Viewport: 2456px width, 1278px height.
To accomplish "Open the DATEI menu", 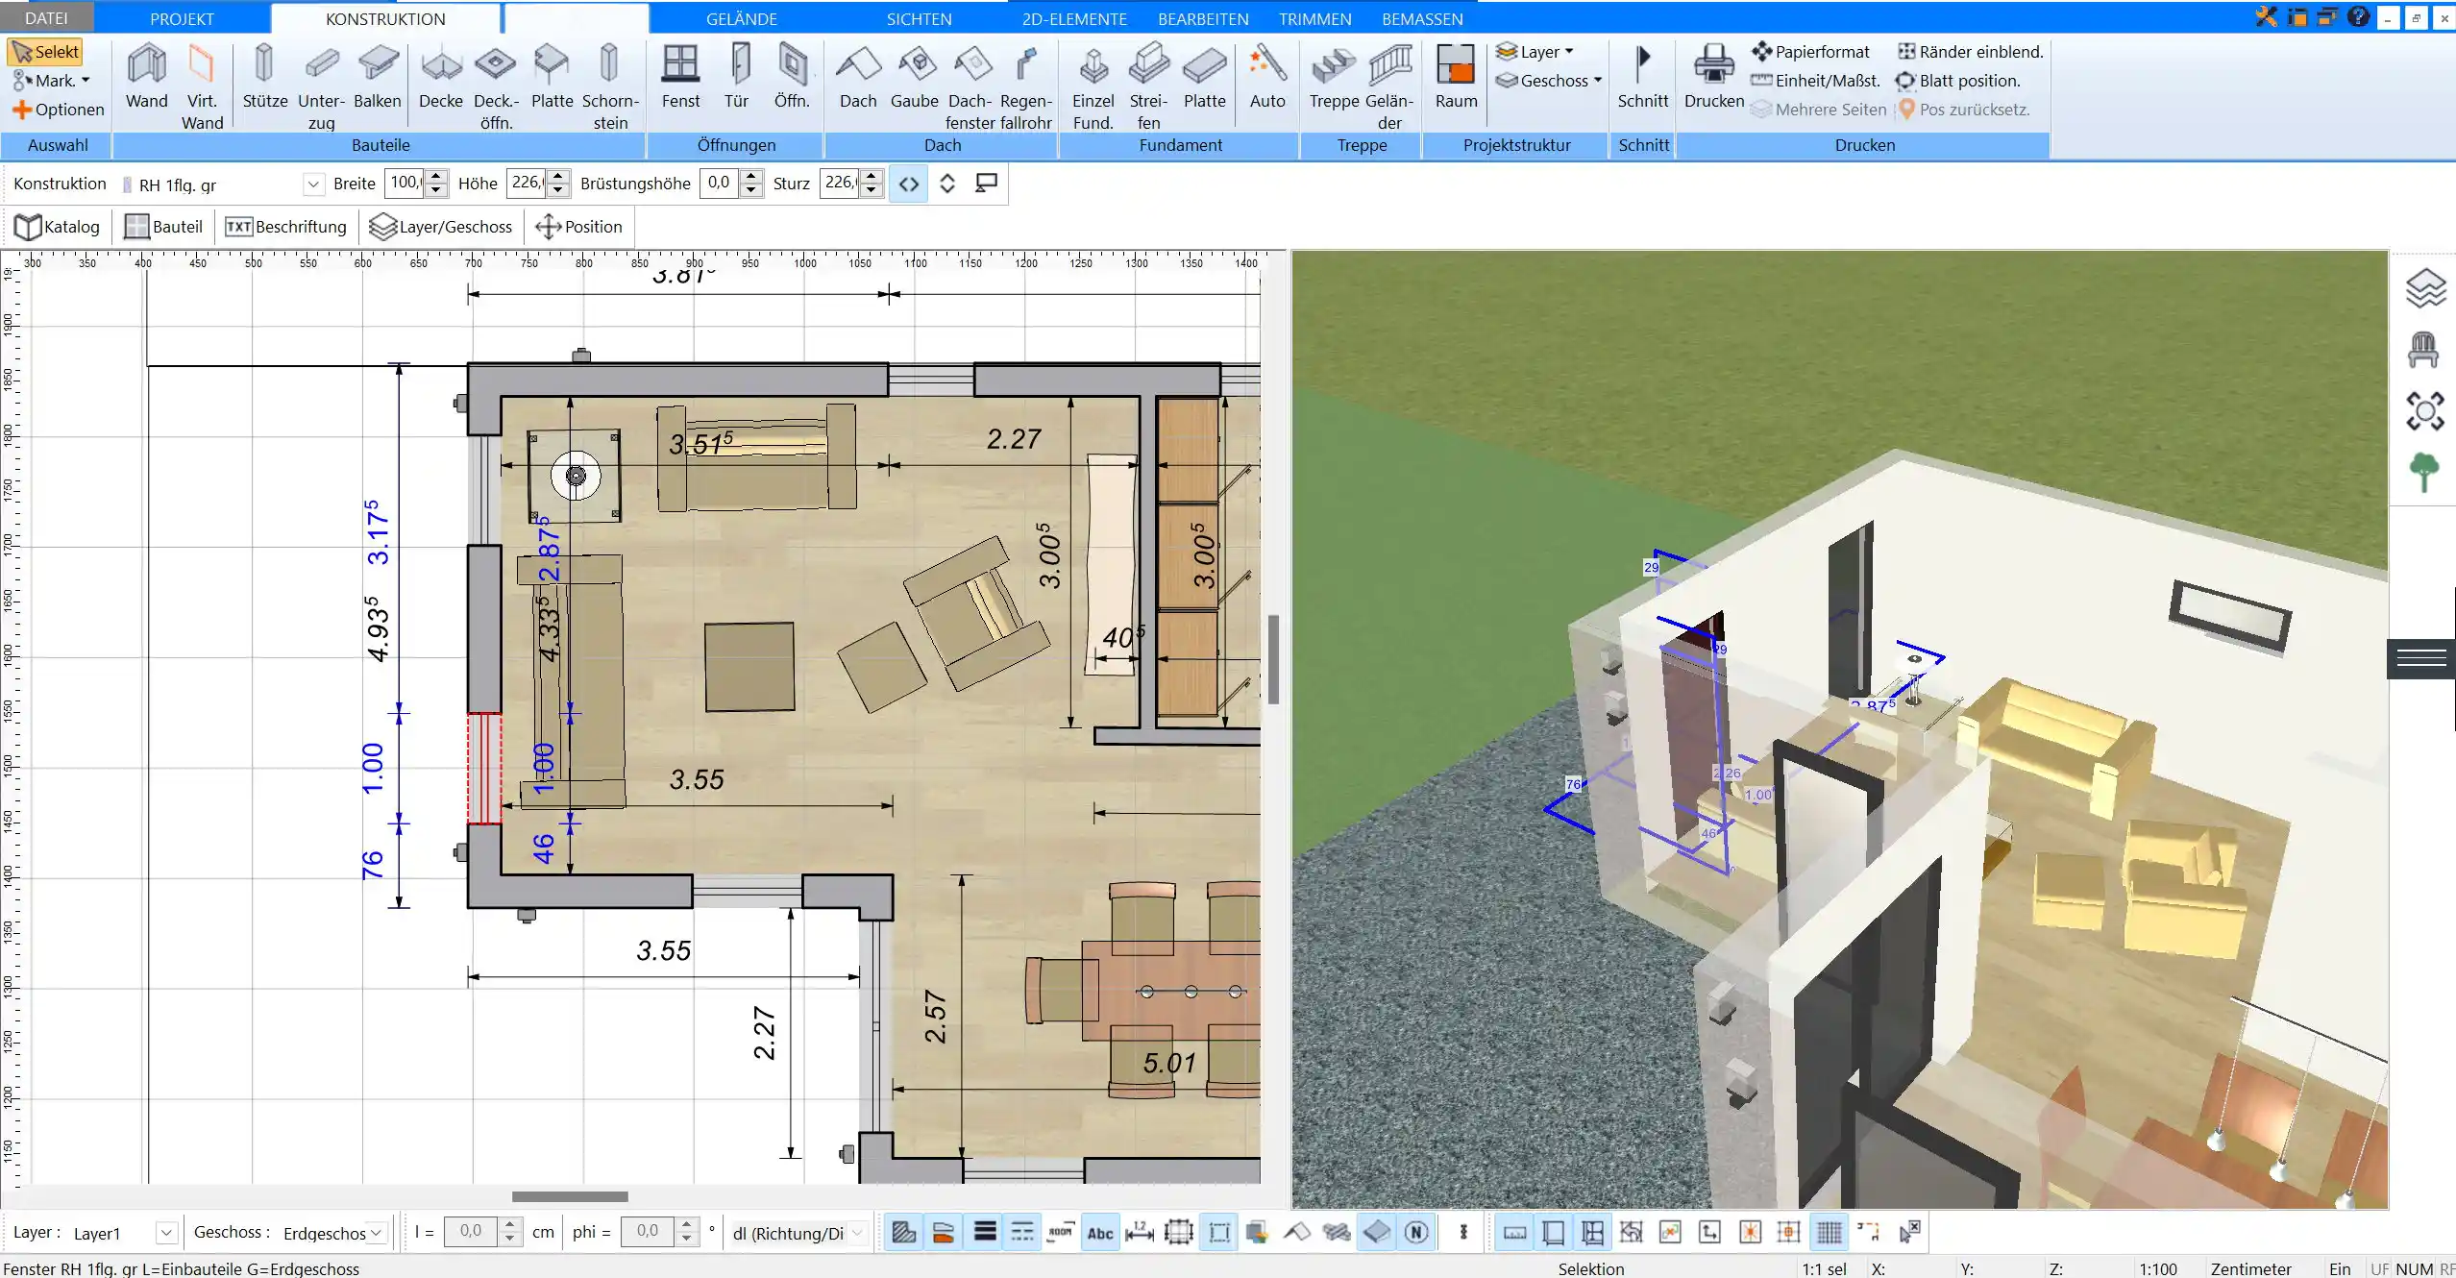I will 46,18.
